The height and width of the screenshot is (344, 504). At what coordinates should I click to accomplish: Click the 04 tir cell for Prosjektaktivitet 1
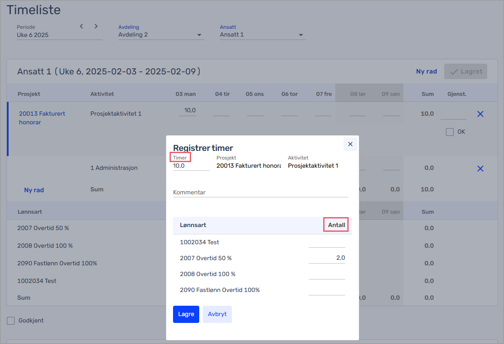[221, 111]
